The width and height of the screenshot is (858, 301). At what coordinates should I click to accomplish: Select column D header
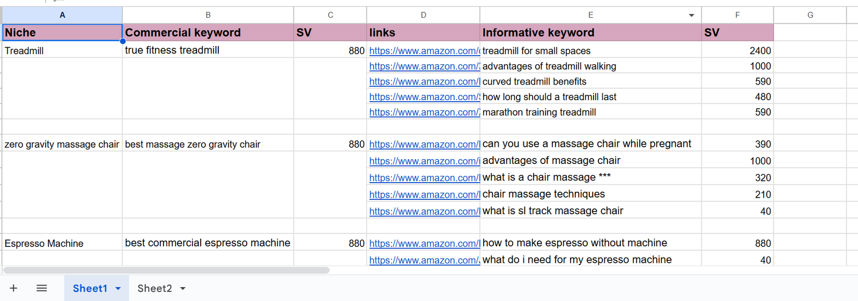coord(423,15)
